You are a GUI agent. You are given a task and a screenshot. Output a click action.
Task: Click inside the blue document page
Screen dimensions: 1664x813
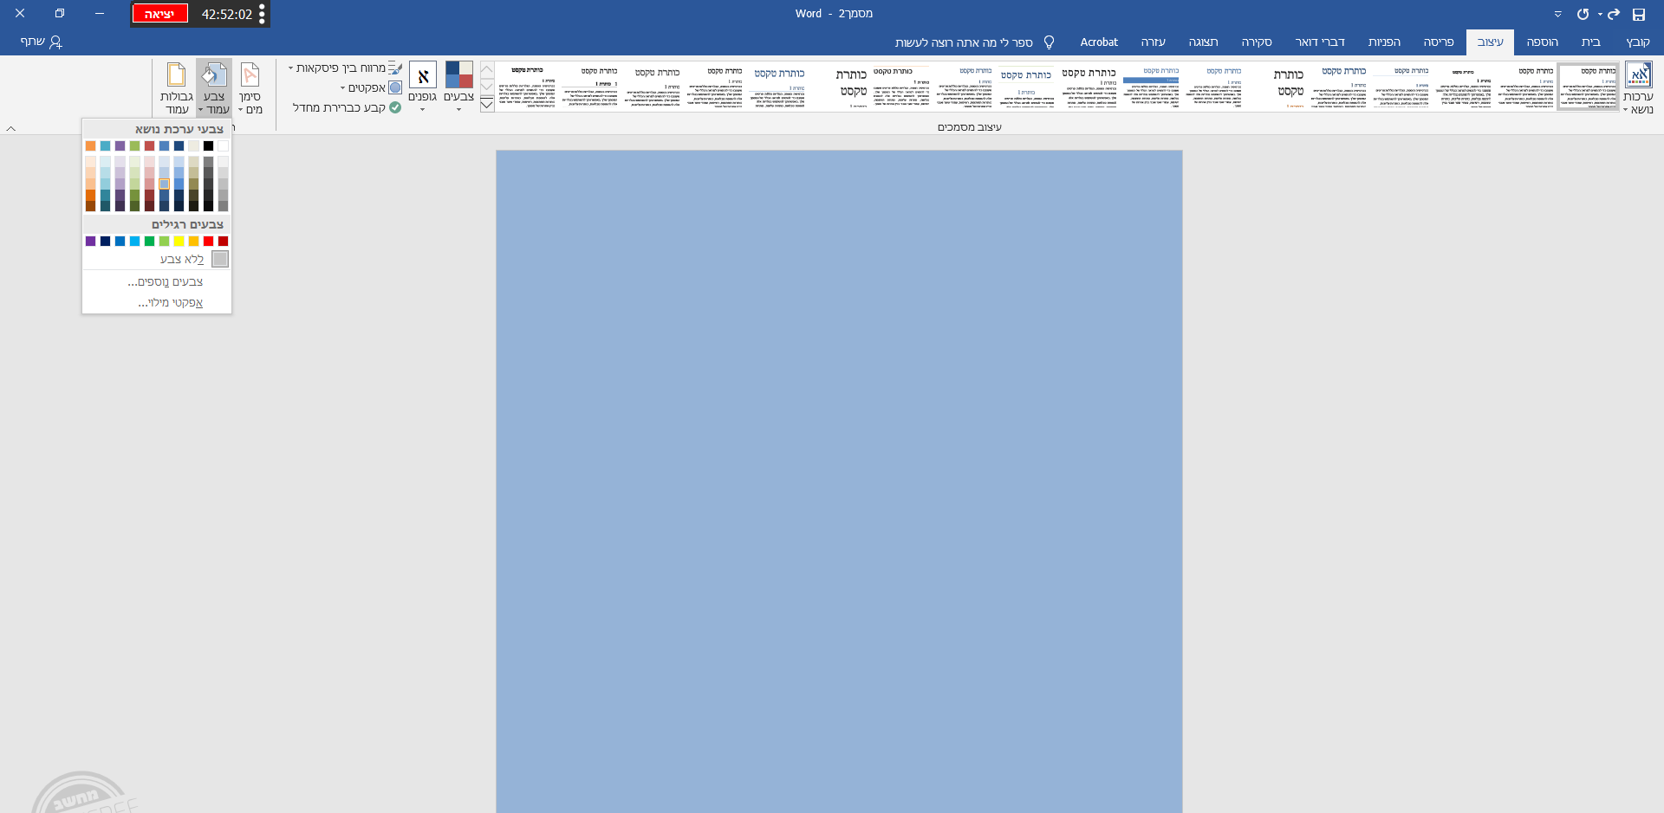click(839, 481)
